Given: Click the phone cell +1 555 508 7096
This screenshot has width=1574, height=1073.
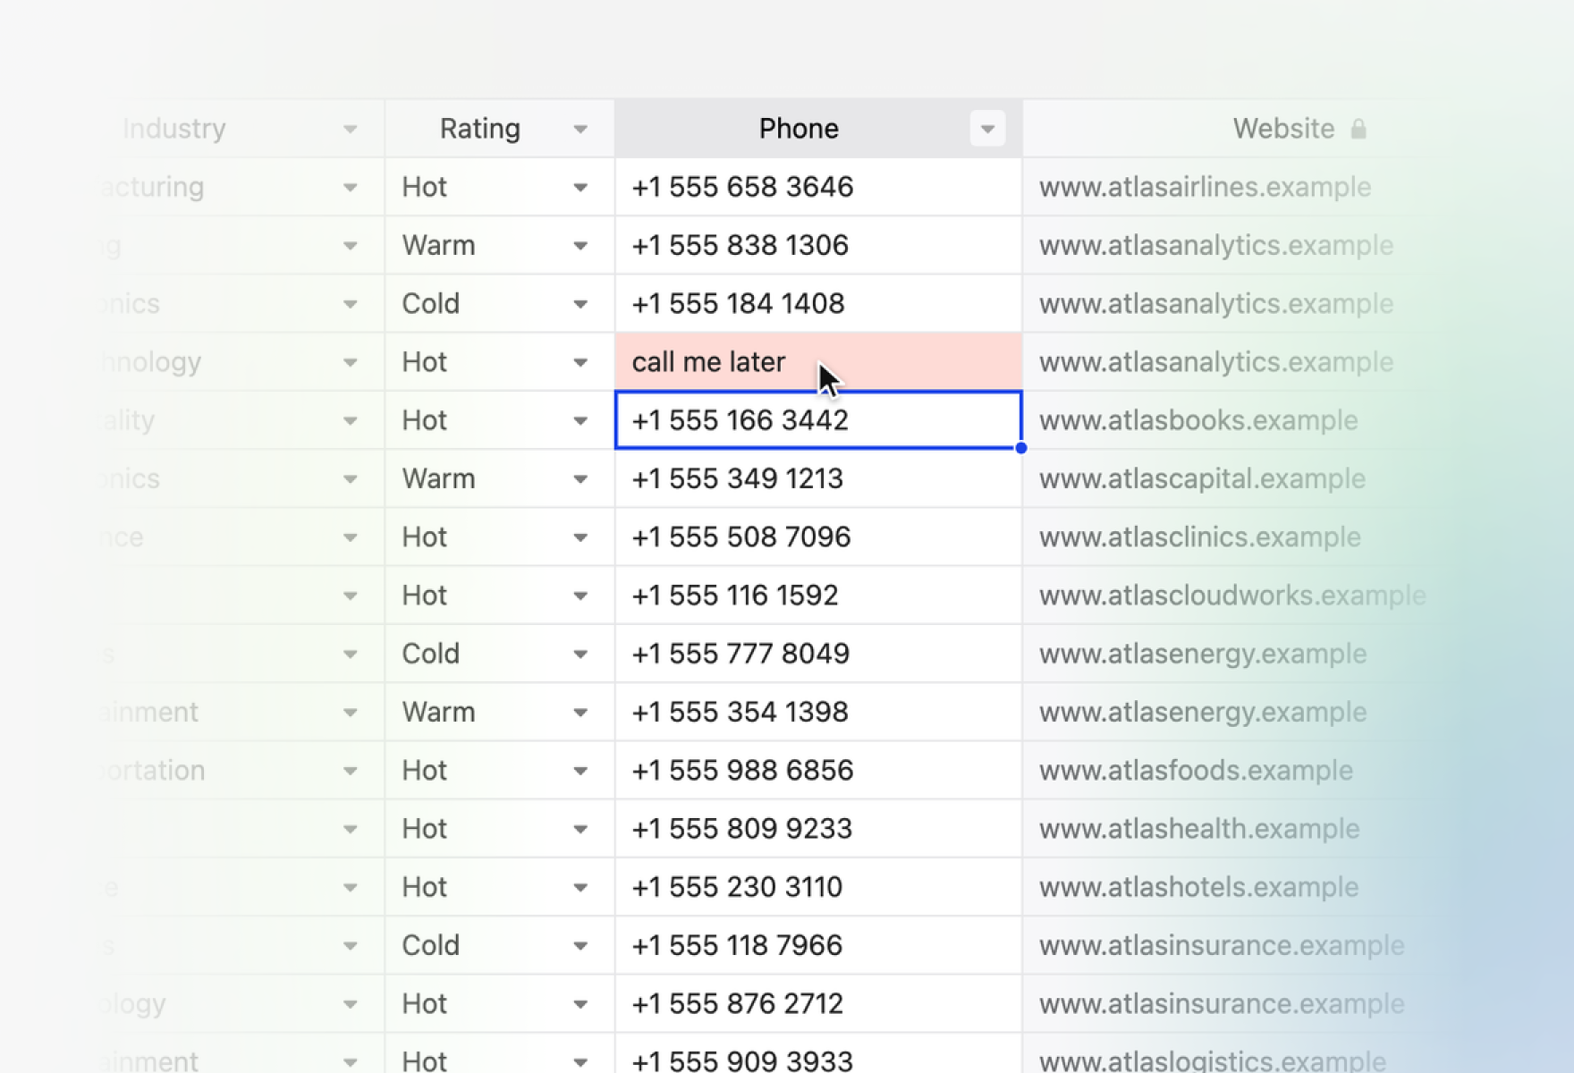Looking at the screenshot, I should [x=818, y=536].
